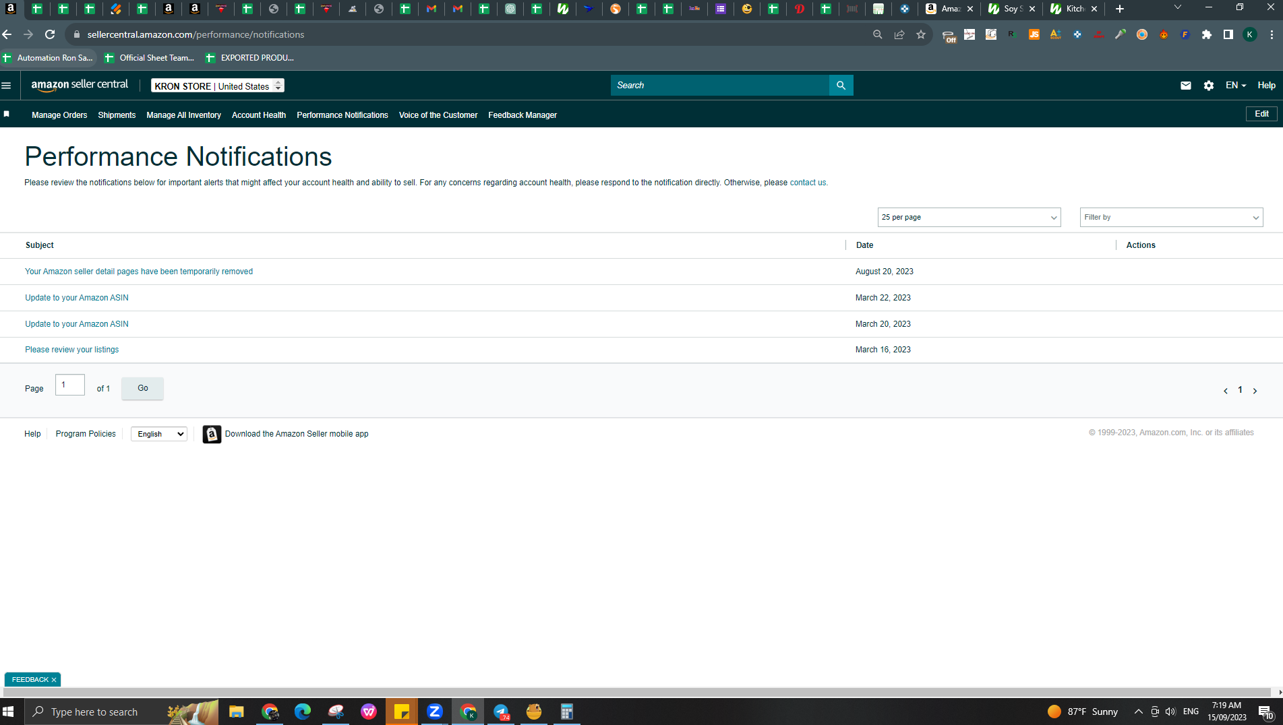Screen dimensions: 1283x725
Task: Click the page number input field
Action: coord(70,385)
